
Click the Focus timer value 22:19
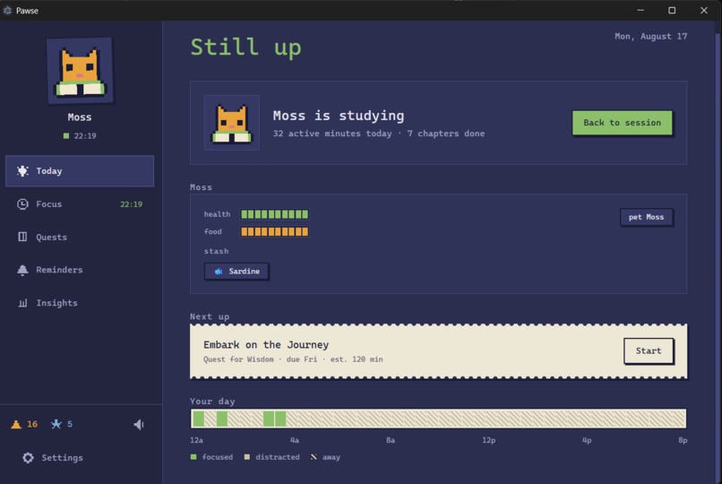tap(131, 204)
